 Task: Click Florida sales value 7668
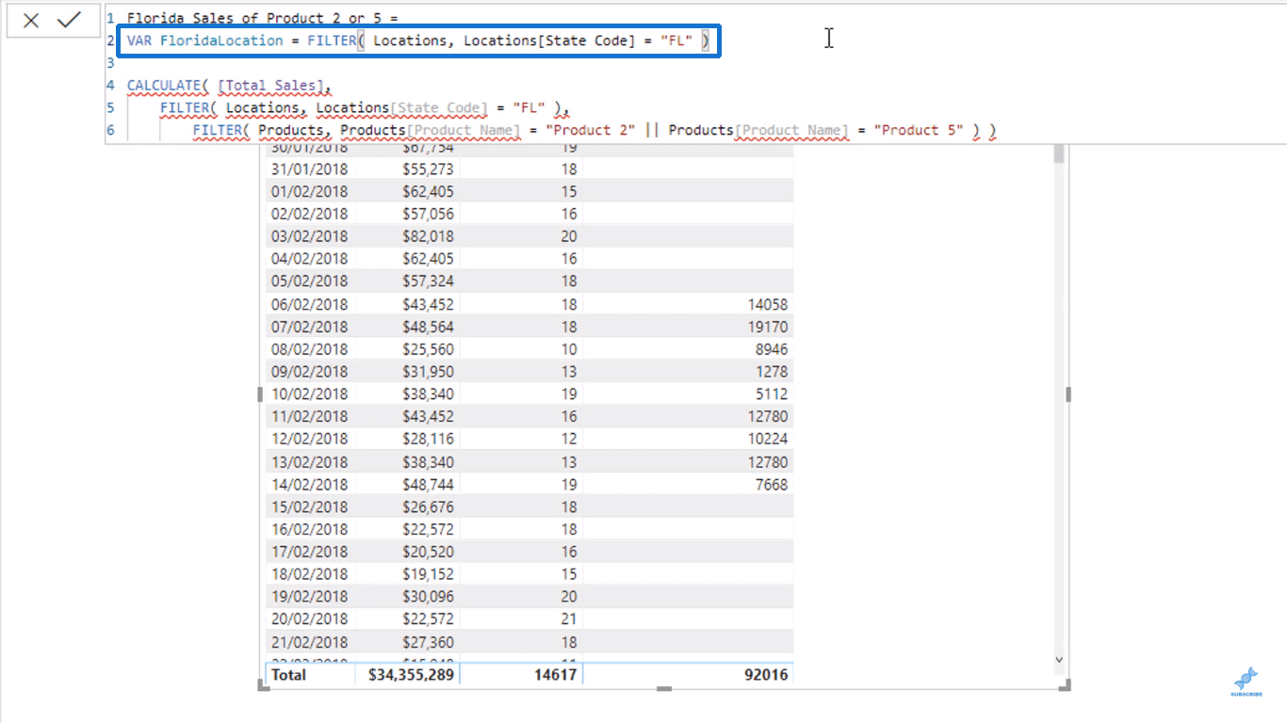772,485
